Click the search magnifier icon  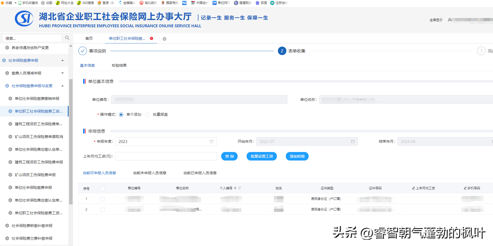(x=67, y=38)
